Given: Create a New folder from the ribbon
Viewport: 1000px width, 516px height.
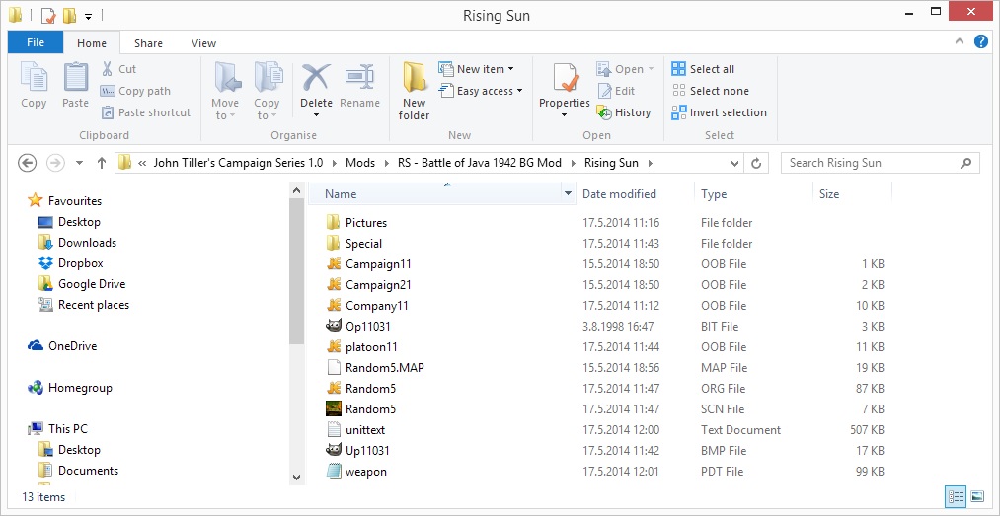Looking at the screenshot, I should [x=414, y=92].
